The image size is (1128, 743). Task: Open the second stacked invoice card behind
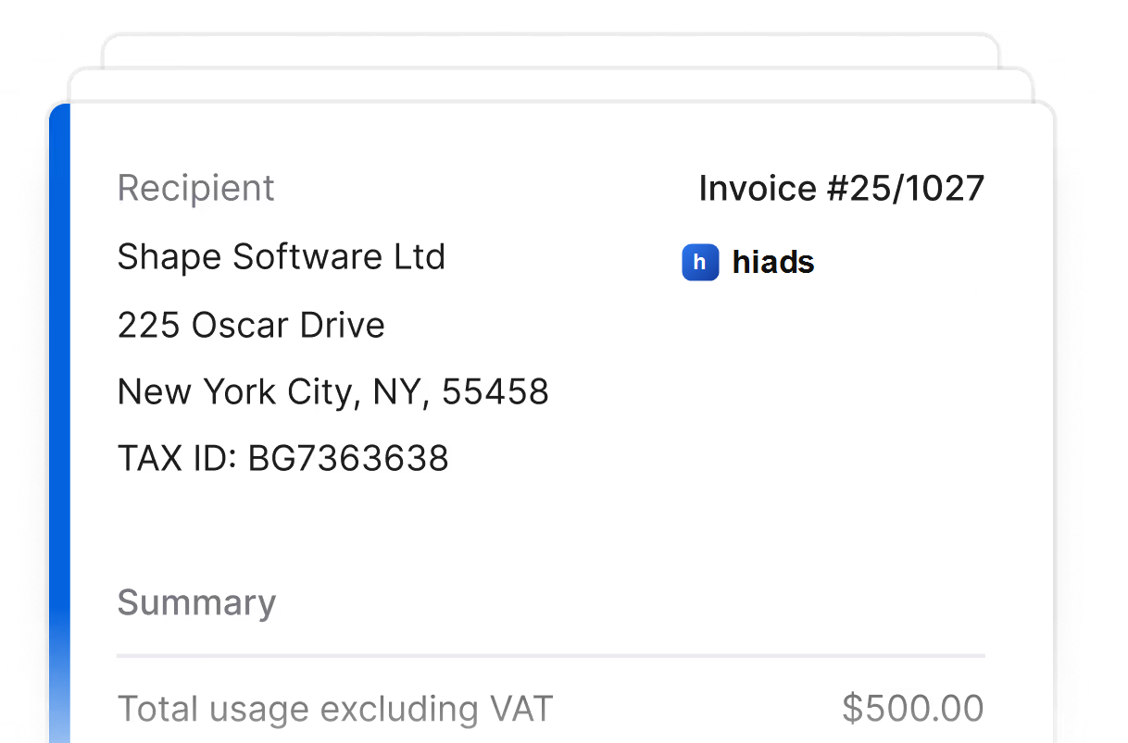pos(551,84)
